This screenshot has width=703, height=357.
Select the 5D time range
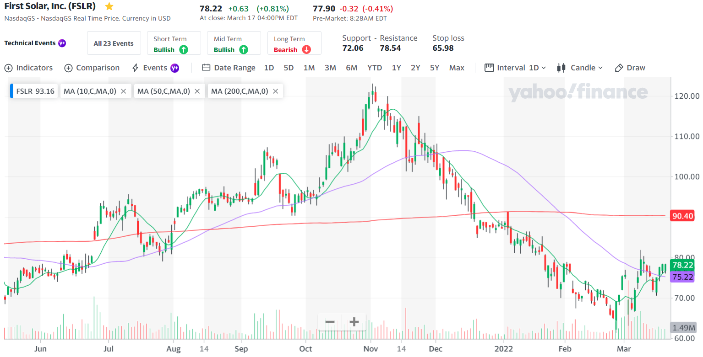coord(289,68)
